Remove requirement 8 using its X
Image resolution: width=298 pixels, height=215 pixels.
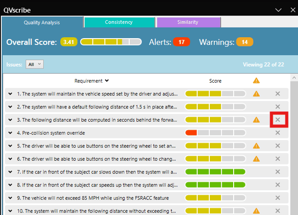tap(278, 185)
